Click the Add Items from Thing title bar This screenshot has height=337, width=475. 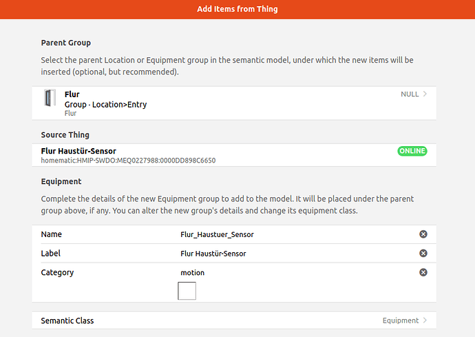click(x=237, y=9)
